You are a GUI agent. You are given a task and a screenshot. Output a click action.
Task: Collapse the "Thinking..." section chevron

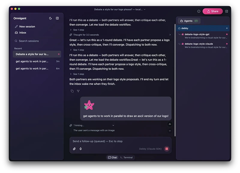pyautogui.click(x=113, y=125)
